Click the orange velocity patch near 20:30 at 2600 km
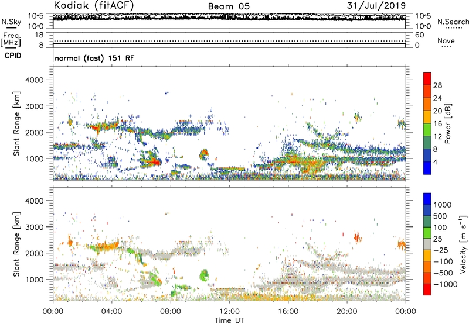The width and height of the screenshot is (469, 324). click(356, 237)
